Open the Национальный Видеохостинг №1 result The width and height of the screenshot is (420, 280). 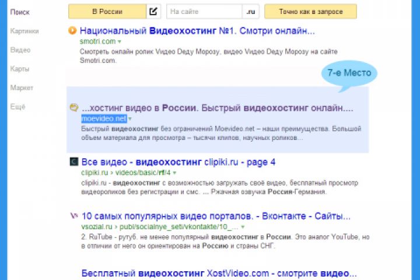point(197,31)
